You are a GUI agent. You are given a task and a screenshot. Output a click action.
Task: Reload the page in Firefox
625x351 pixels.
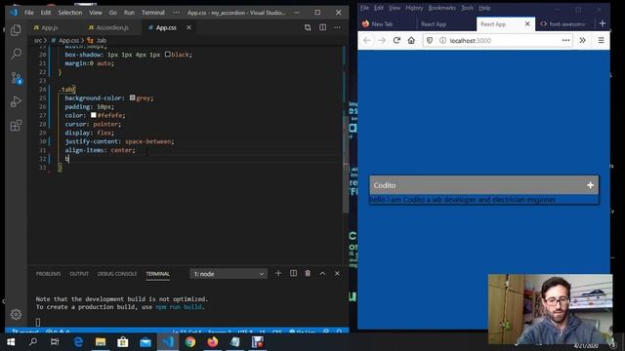(x=396, y=40)
